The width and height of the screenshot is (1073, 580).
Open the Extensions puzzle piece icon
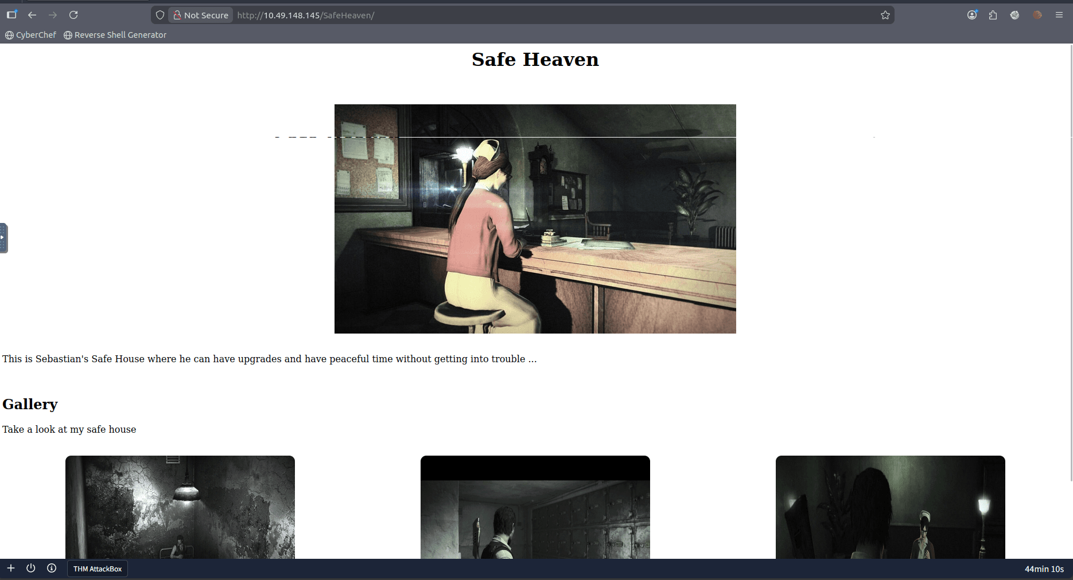[x=993, y=15]
